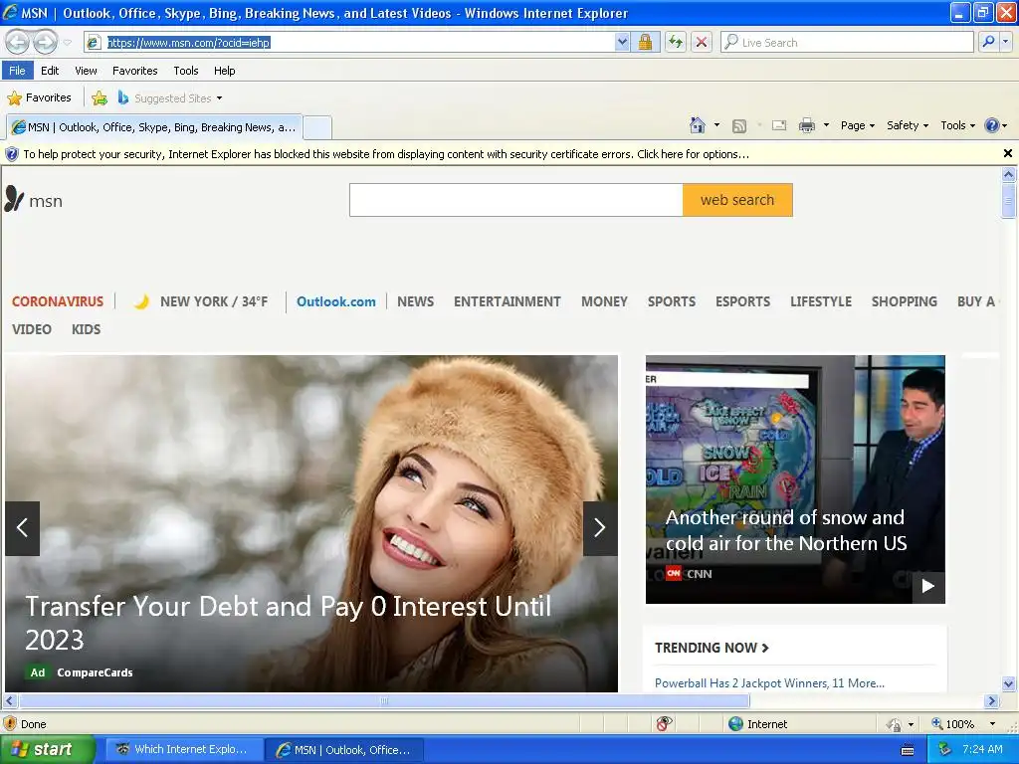Click the horizontal scrollbar right arrow
This screenshot has height=764, width=1019.
[991, 701]
